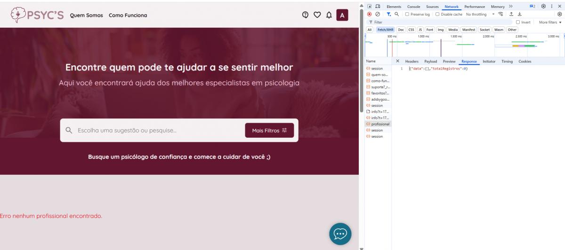Open the Headers tab of request
The height and width of the screenshot is (250, 565).
tap(412, 61)
